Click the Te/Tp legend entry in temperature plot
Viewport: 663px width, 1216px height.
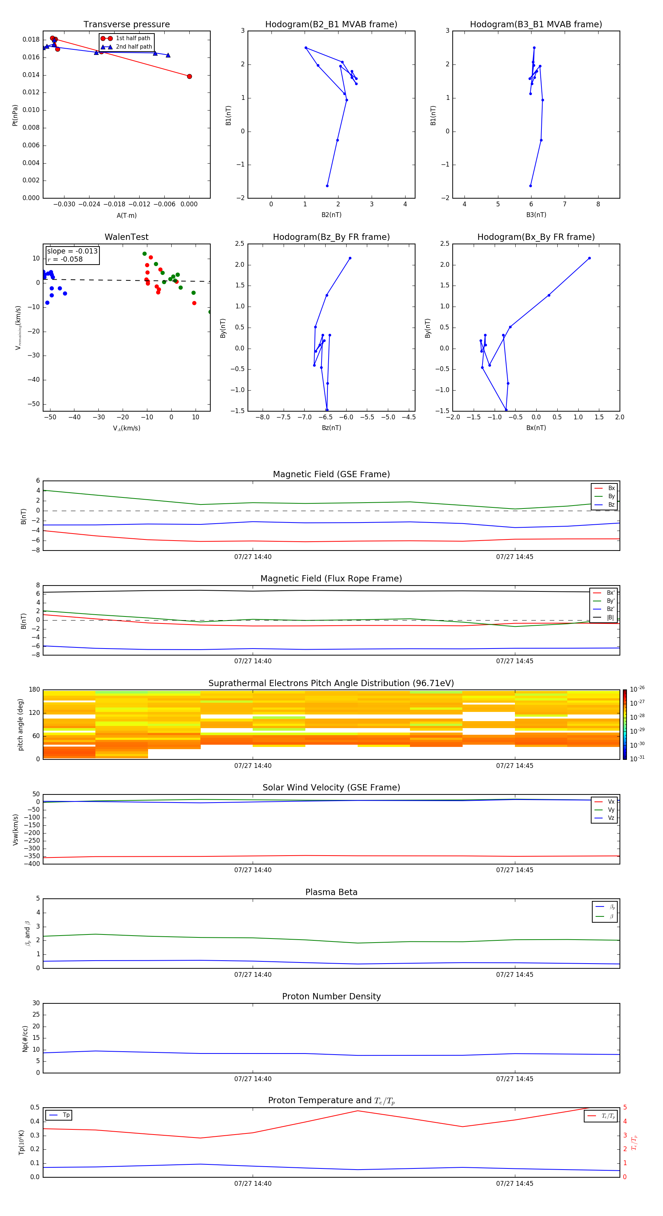(x=601, y=1116)
